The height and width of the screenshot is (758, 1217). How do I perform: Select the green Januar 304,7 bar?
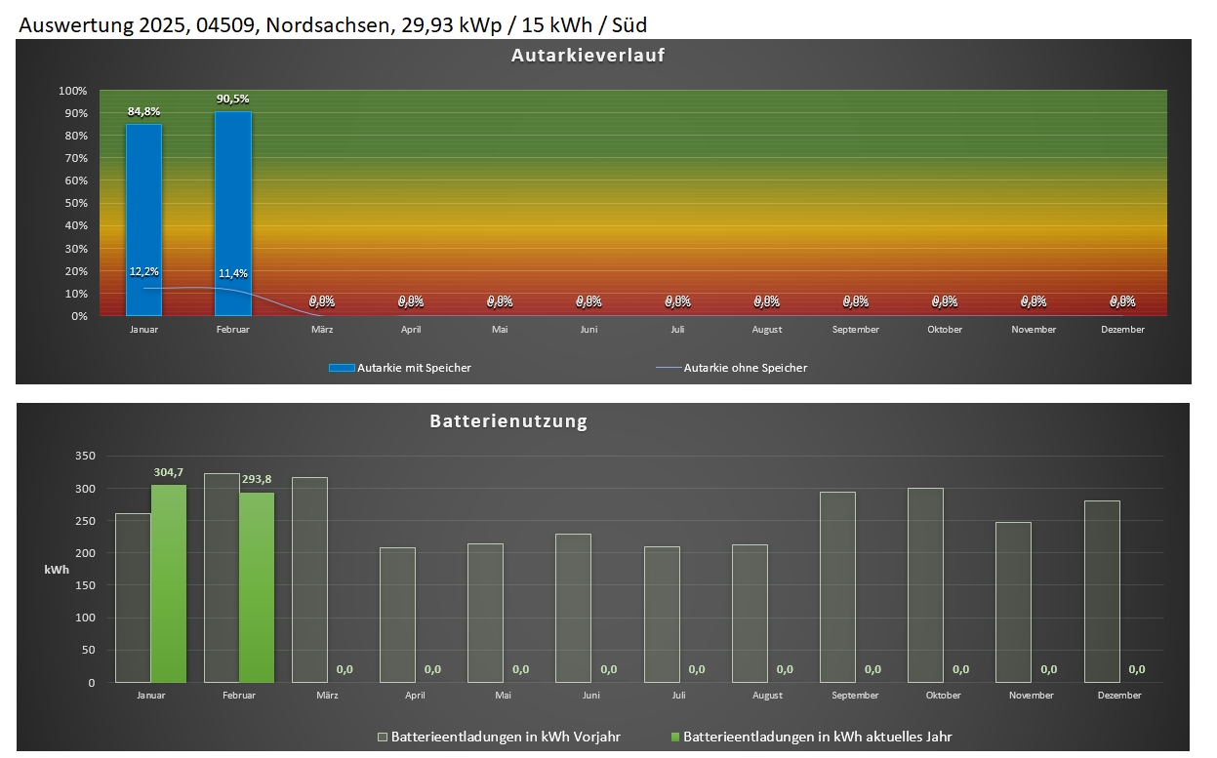click(x=168, y=585)
